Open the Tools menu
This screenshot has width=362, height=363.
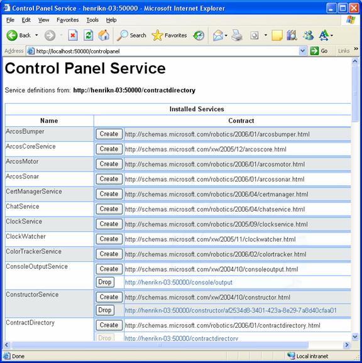(92, 20)
